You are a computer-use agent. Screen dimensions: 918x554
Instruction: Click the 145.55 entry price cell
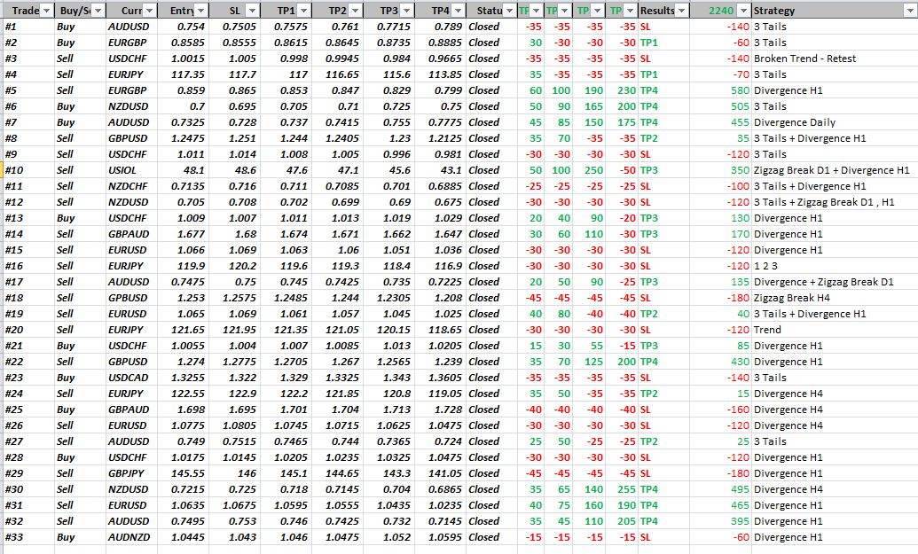184,473
